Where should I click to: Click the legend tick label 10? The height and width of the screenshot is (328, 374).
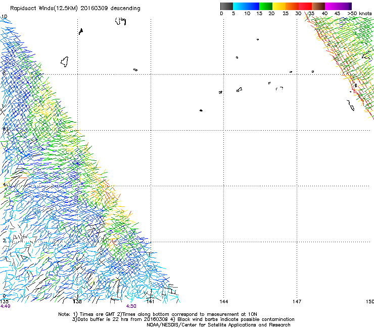247,14
